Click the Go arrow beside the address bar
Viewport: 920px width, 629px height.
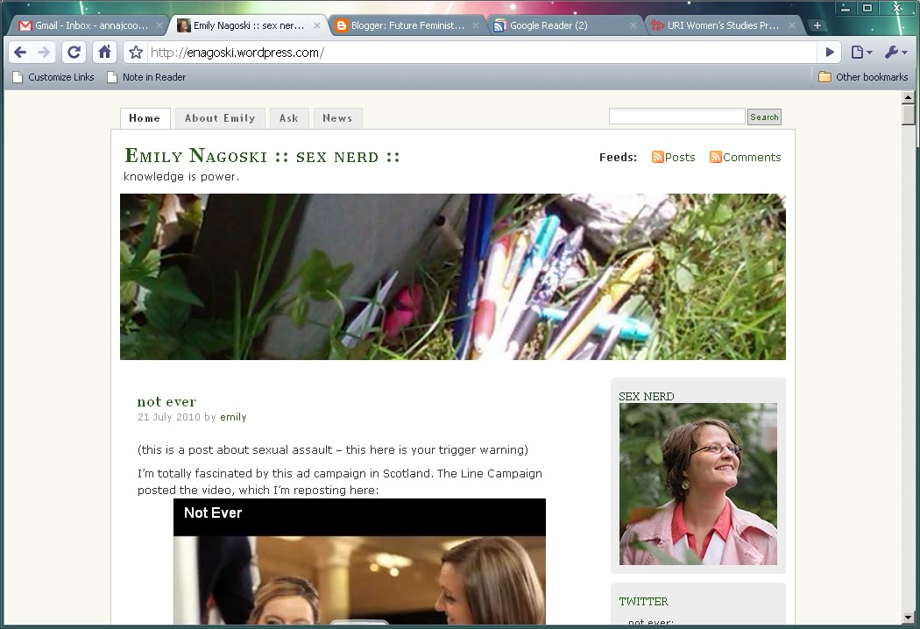(830, 53)
